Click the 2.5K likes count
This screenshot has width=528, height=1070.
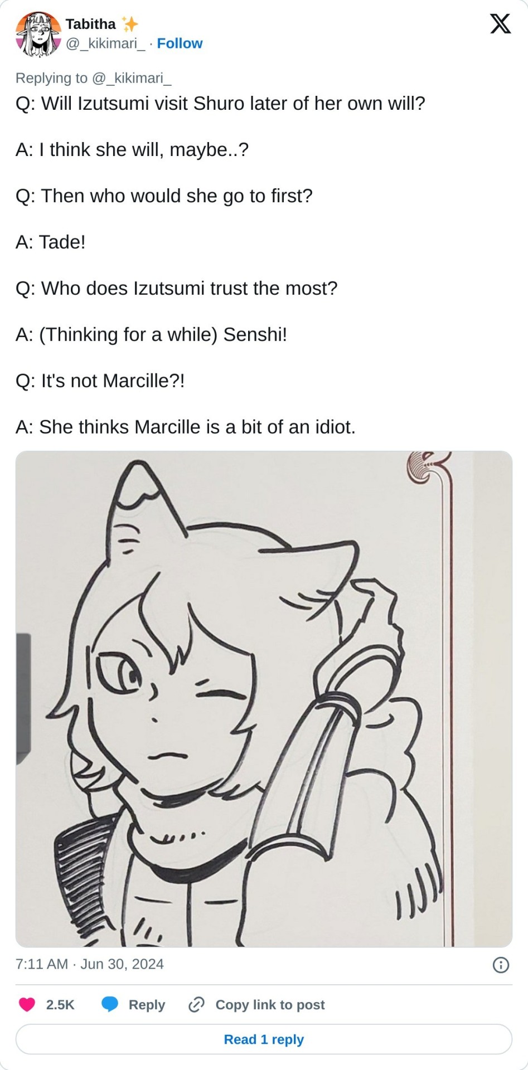click(60, 1004)
